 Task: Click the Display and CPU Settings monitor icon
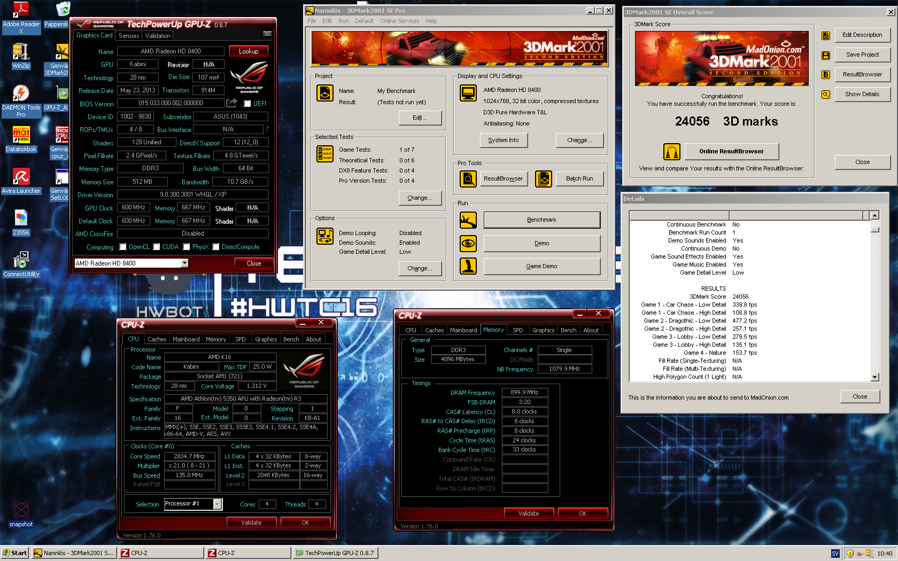(x=468, y=93)
